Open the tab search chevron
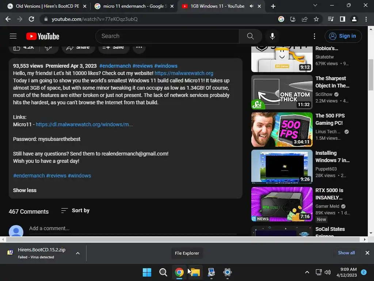 [x=315, y=5]
